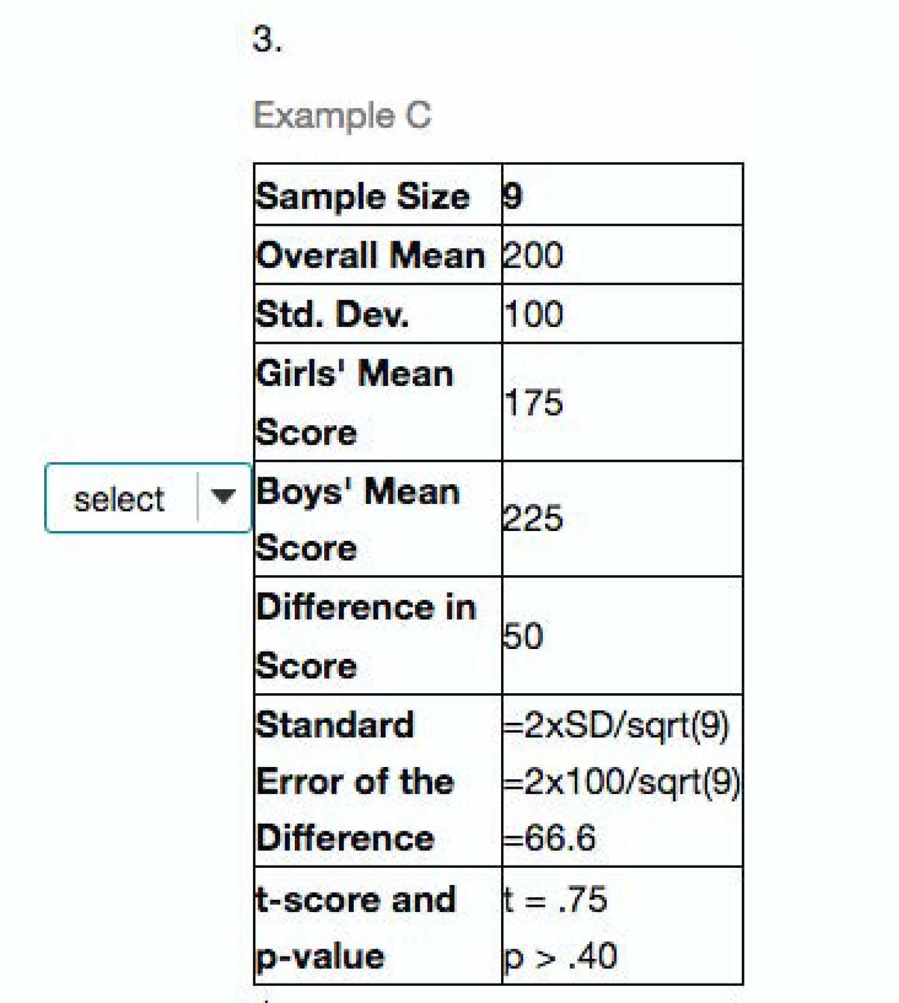899x1003 pixels.
Task: Select the "Difference in Score" label cell
Action: [x=365, y=636]
